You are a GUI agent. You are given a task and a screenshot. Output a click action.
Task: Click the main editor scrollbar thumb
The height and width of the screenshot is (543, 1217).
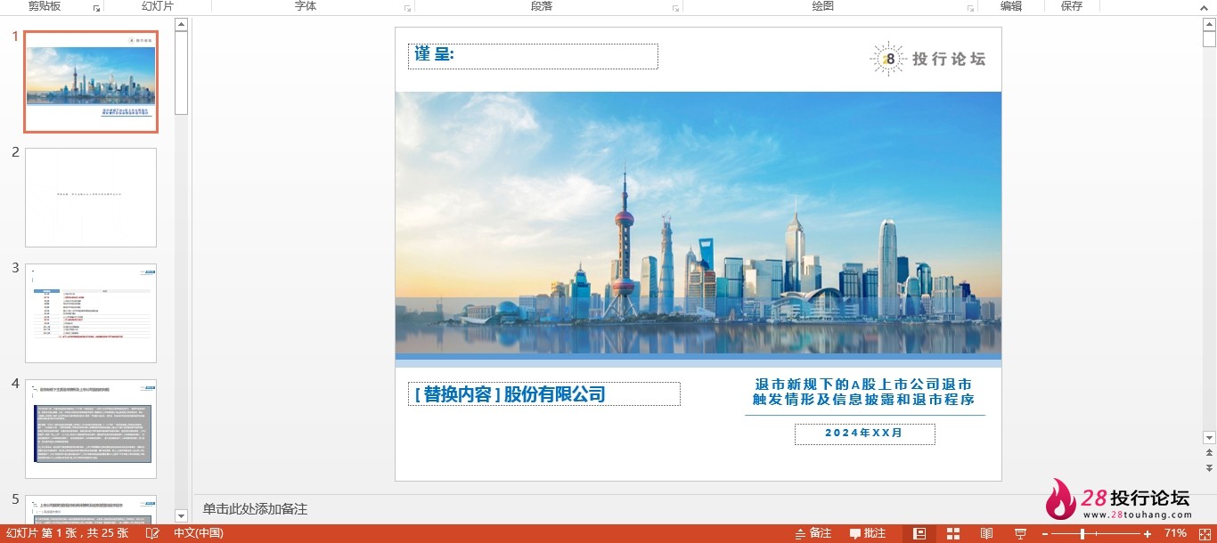tap(1209, 38)
